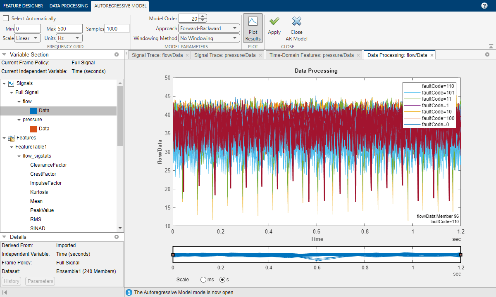Click the History button
This screenshot has height=297, width=496.
12,281
